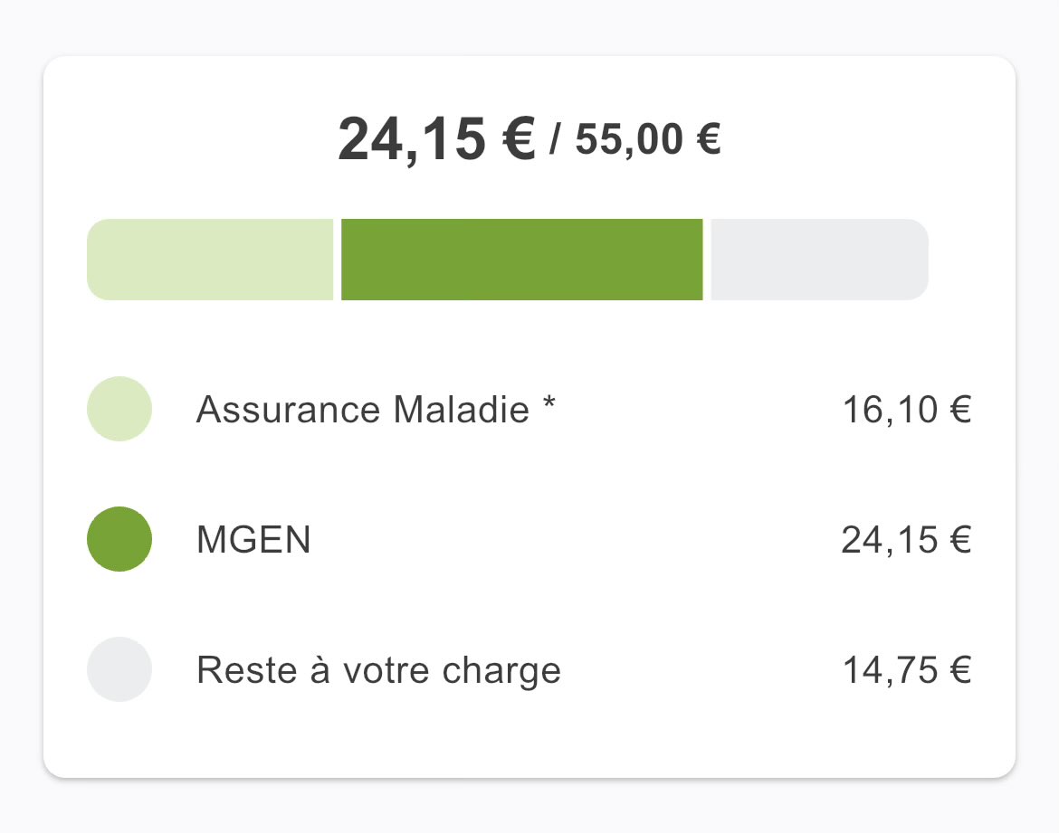Image resolution: width=1059 pixels, height=833 pixels.
Task: Click the euro sign after 14,75
Action: pyautogui.click(x=960, y=670)
